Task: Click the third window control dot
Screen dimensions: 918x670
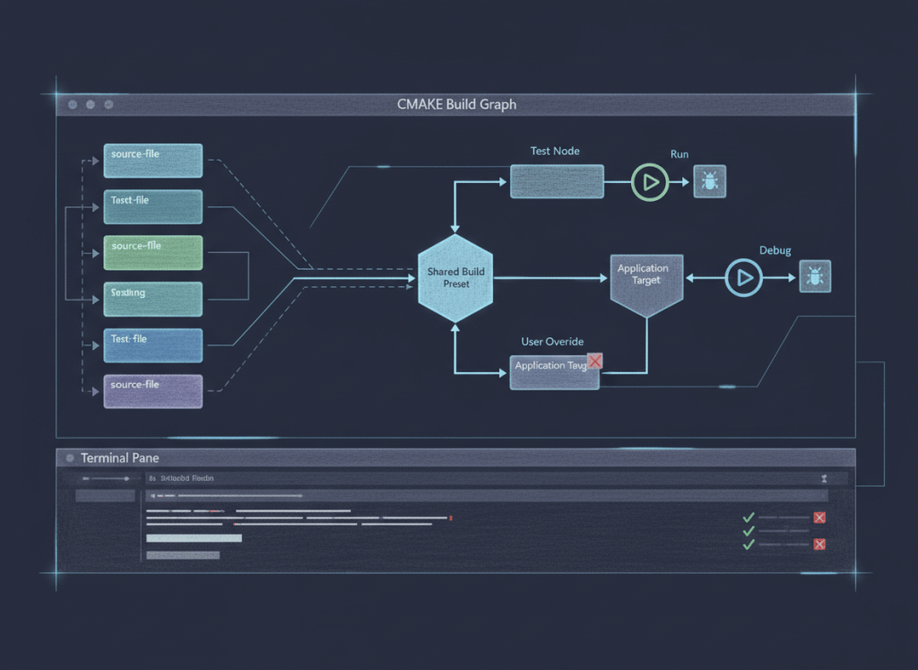Action: click(108, 104)
